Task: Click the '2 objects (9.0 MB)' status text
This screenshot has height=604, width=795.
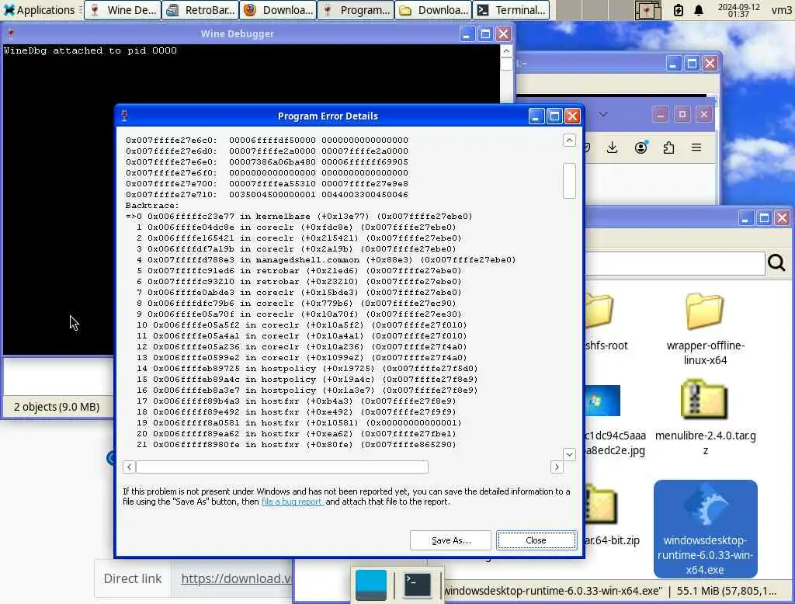Action: coord(56,407)
